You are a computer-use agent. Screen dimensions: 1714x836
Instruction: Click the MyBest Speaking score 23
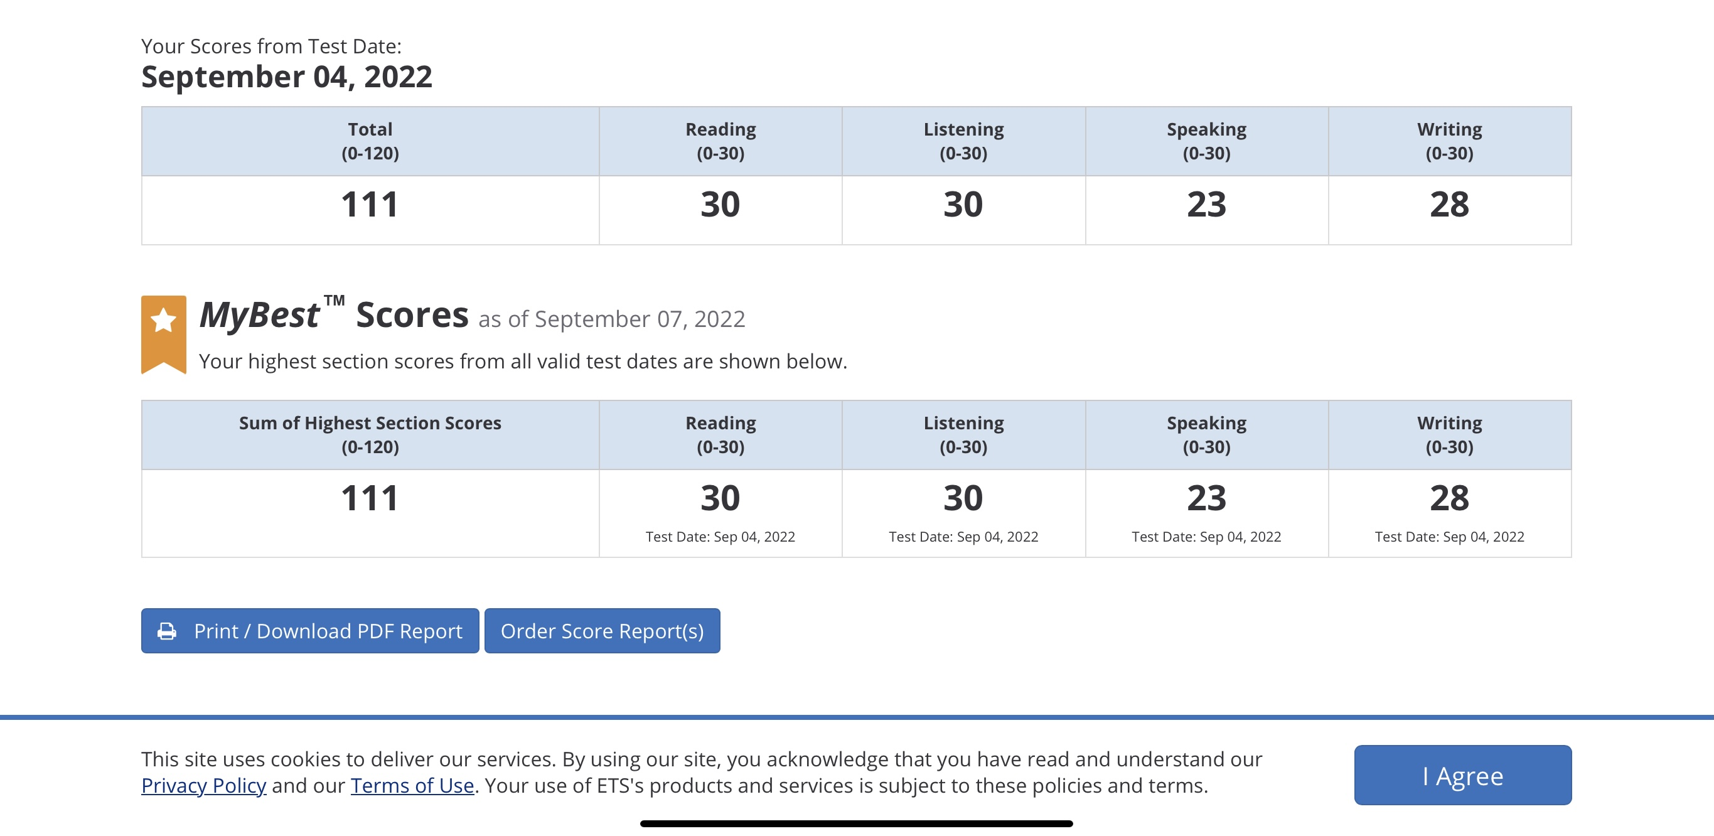tap(1206, 498)
